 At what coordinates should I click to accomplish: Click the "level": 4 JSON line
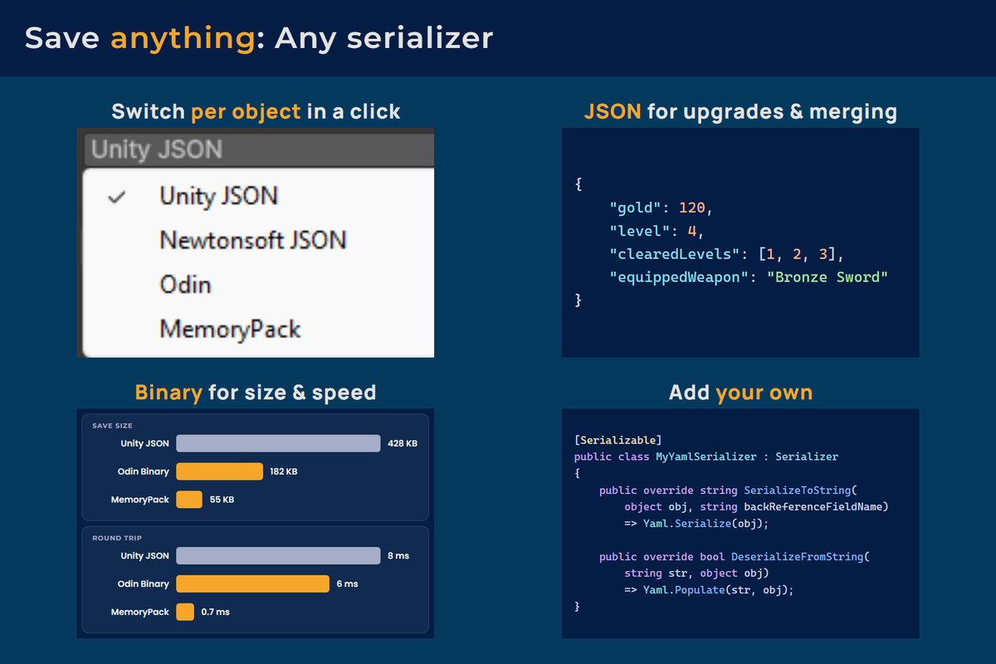pyautogui.click(x=657, y=231)
